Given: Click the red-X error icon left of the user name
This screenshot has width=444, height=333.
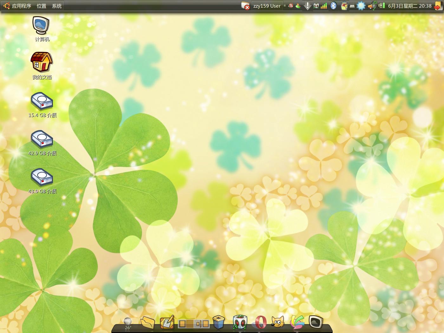Looking at the screenshot, I should tap(245, 6).
